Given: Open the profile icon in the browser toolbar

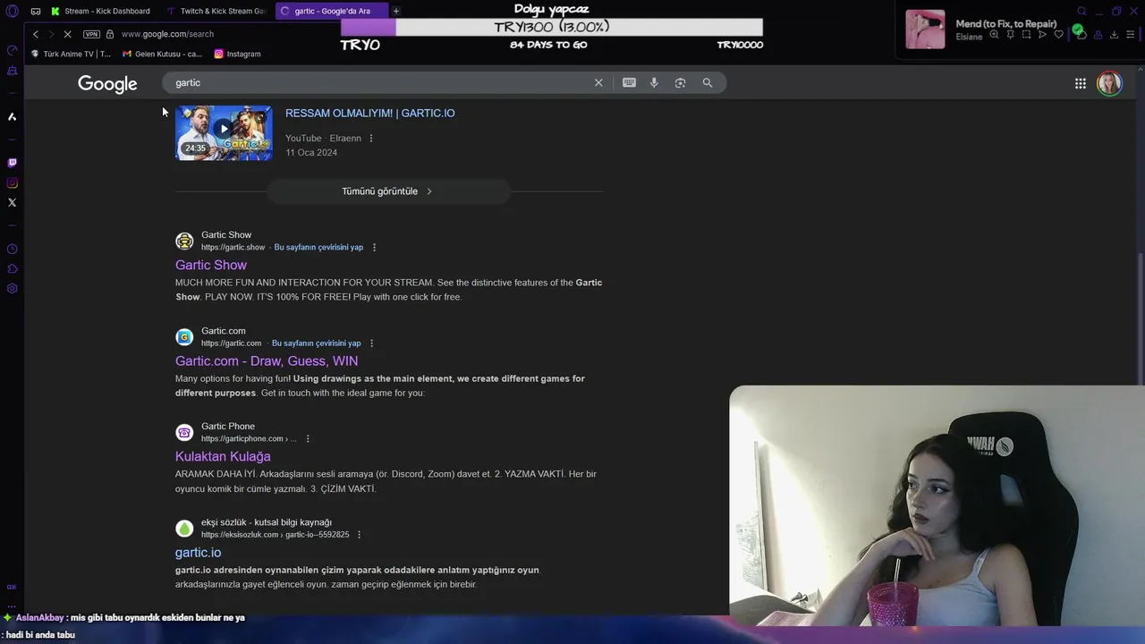Looking at the screenshot, I should (x=1098, y=35).
